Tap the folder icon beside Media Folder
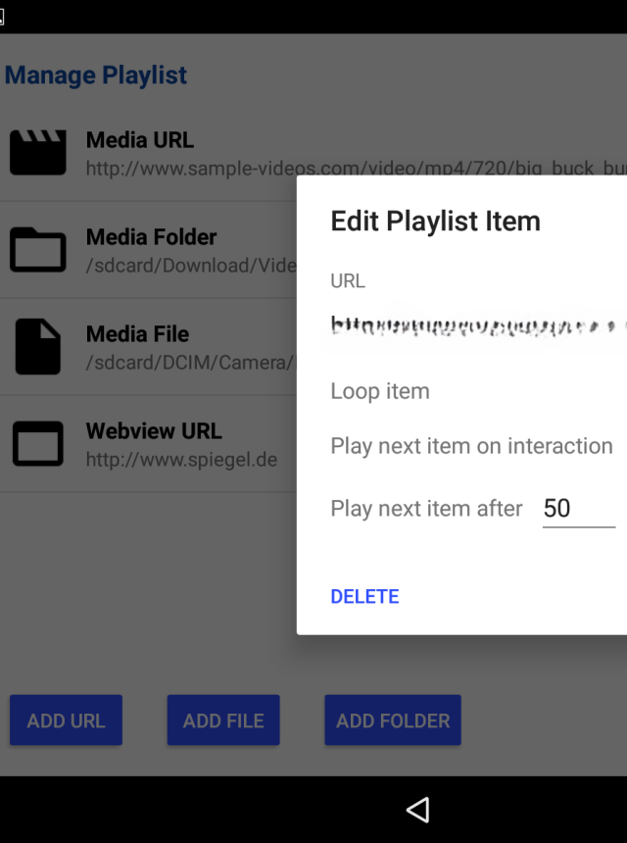Viewport: 627px width, 843px height. 37,249
